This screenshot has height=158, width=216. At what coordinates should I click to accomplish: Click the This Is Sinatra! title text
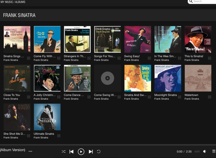click(x=194, y=56)
